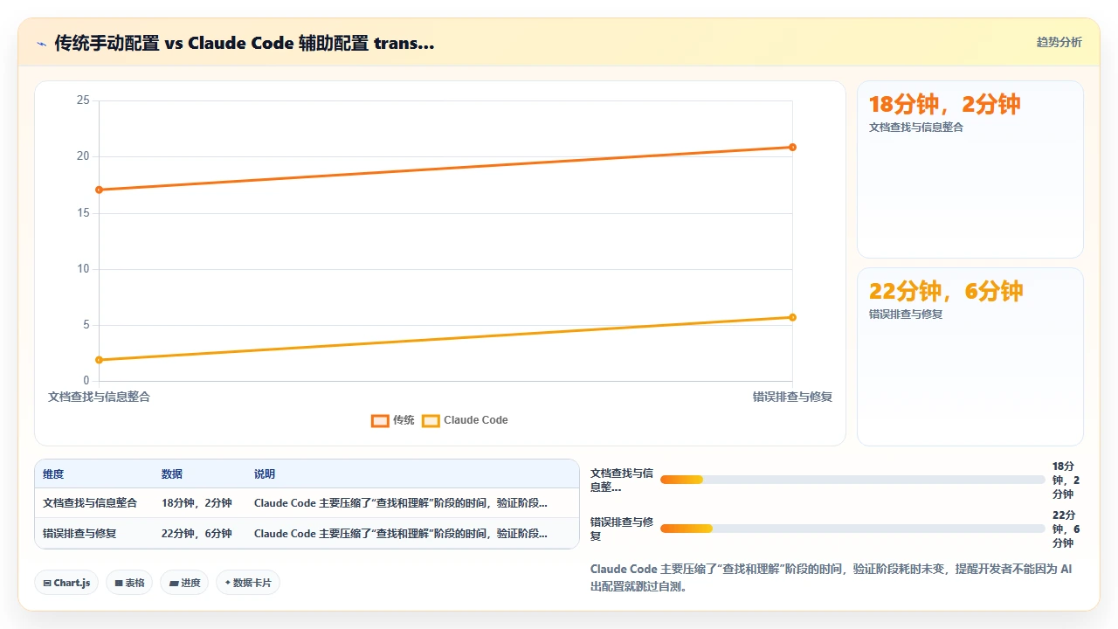Image resolution: width=1118 pixels, height=629 pixels.
Task: Click Claude Code data point at 错误排查与修复
Action: pyautogui.click(x=792, y=317)
